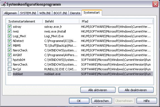Uncheck the AVGNT startup checkbox

pos(9,55)
